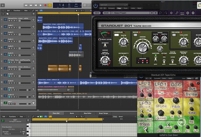Rewind the transport
Screen dimensions: 201x137
pyautogui.click(x=26, y=5)
